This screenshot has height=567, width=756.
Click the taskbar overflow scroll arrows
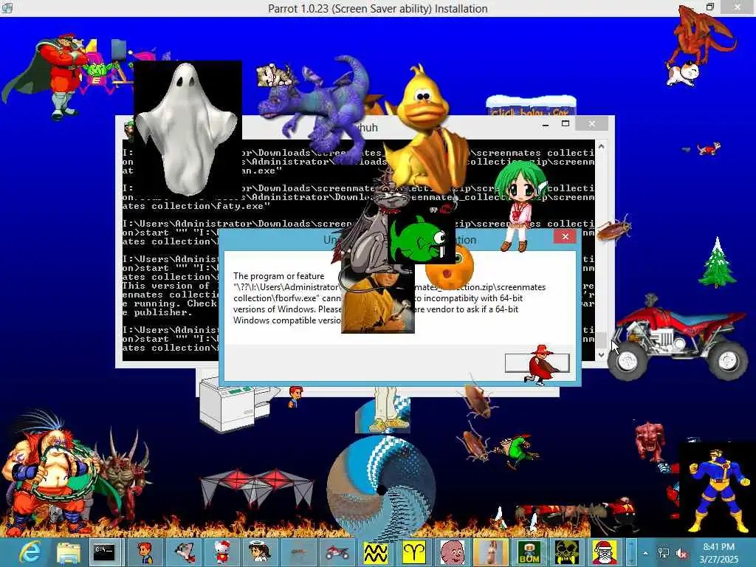[632, 552]
